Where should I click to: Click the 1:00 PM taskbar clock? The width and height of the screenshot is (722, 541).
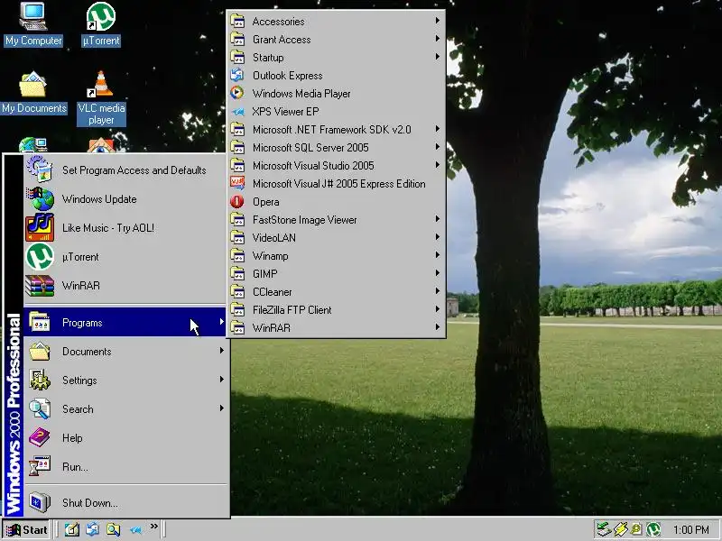[x=690, y=529]
